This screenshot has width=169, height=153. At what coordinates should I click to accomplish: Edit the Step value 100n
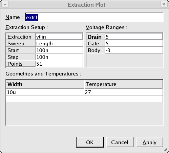59,57
